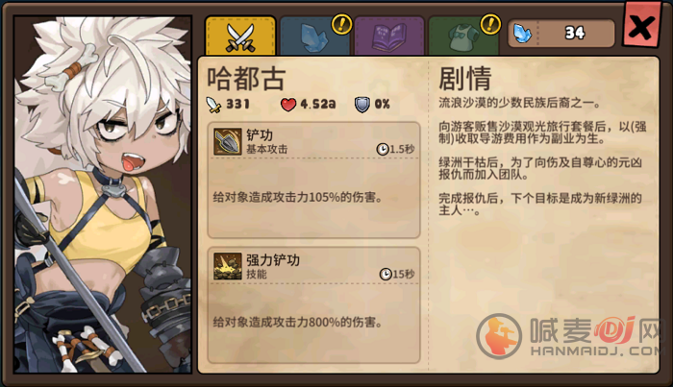Click the character portrait of 哈都古

click(x=102, y=195)
